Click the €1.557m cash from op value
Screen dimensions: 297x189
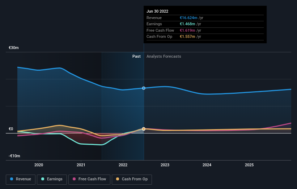187,37
